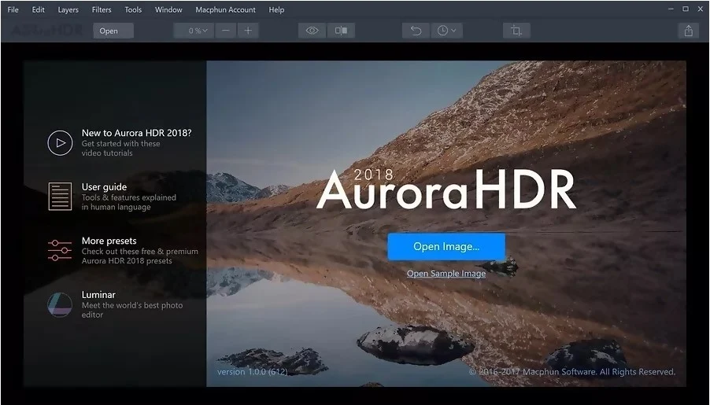Click the version 1.0.0 (612) text
The width and height of the screenshot is (710, 405).
[x=252, y=371]
